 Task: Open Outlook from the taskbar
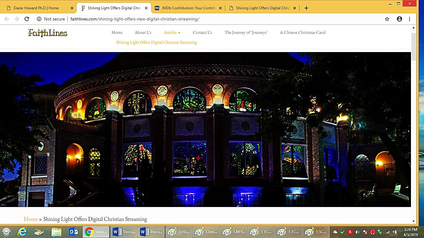click(74, 231)
